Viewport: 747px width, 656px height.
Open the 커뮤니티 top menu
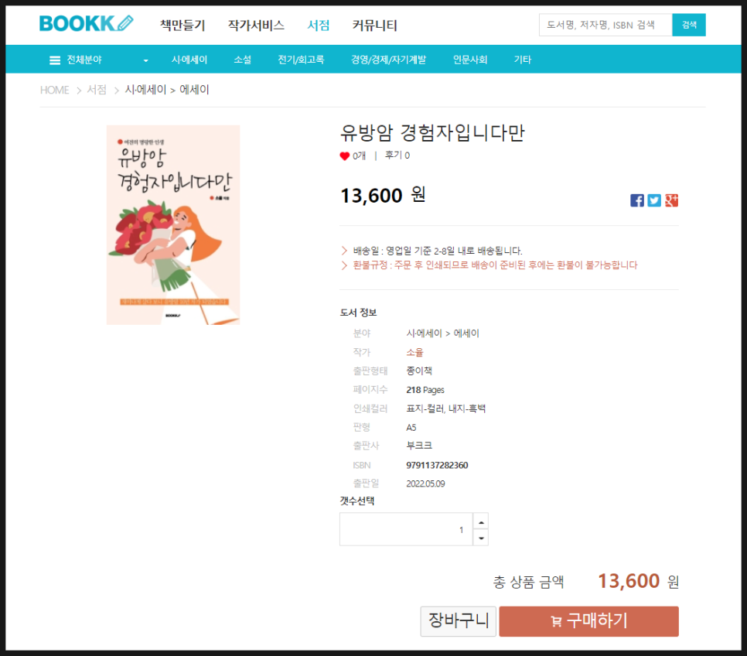[374, 26]
